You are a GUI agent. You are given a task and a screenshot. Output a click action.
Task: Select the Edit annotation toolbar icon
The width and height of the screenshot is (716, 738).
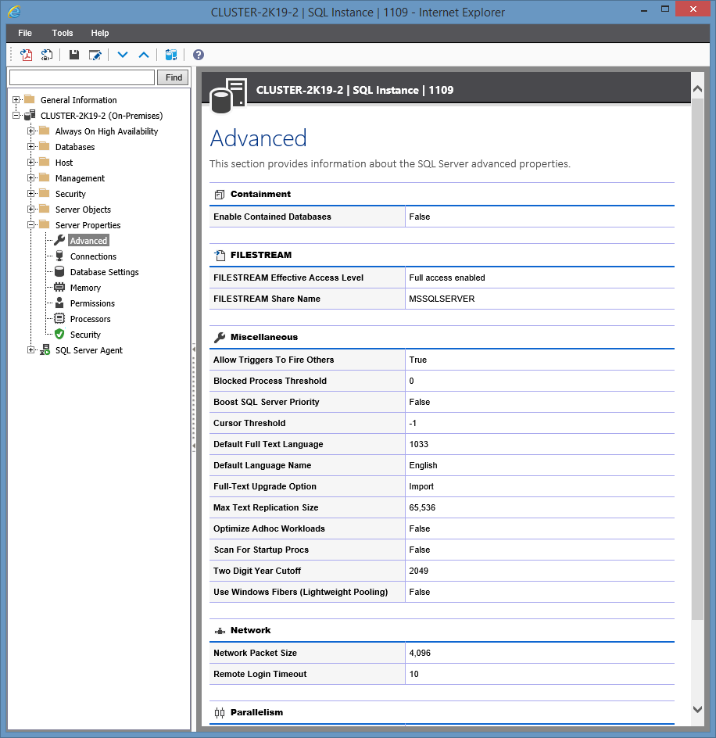coord(95,55)
